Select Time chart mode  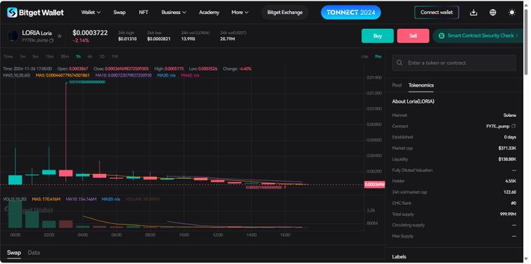point(8,56)
